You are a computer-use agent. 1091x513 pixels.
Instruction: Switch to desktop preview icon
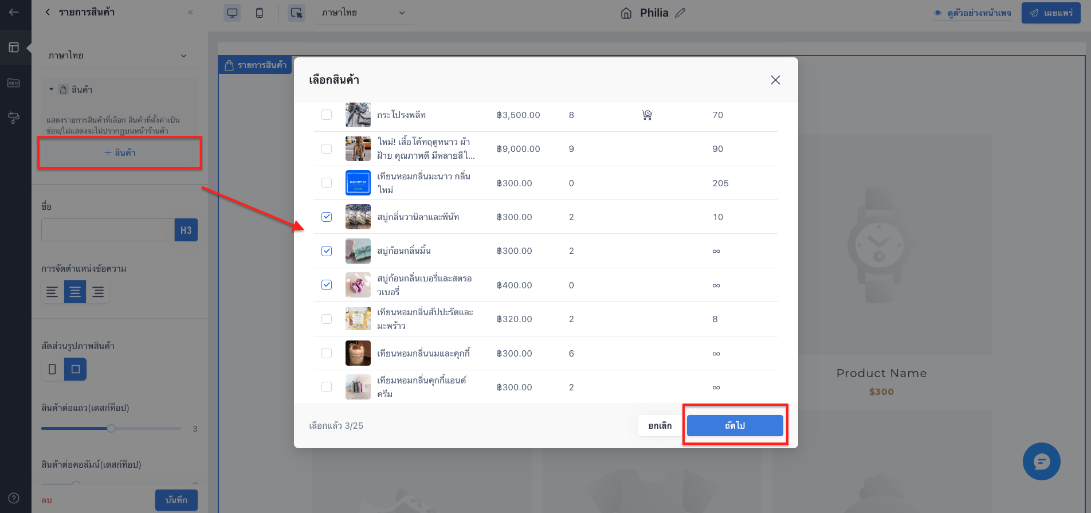(232, 13)
